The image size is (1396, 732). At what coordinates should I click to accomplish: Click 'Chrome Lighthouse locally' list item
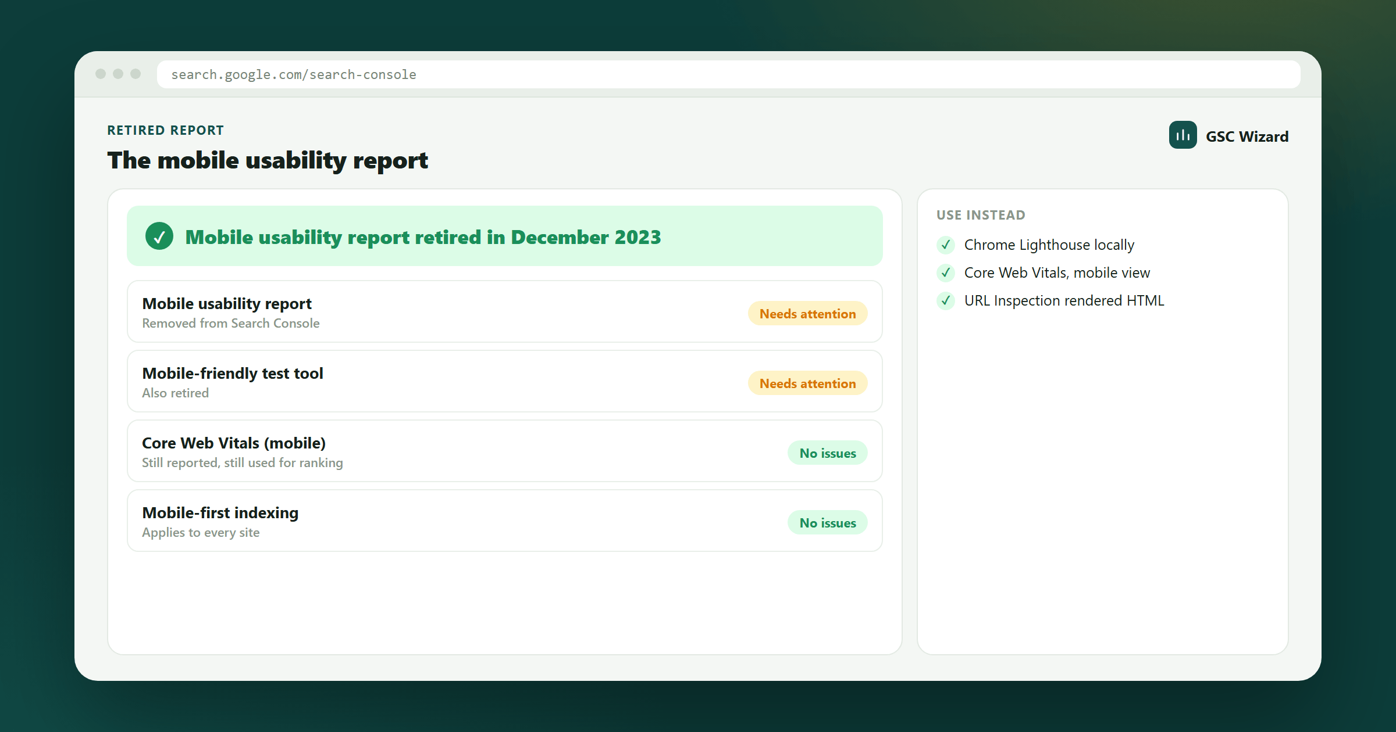(x=1049, y=245)
